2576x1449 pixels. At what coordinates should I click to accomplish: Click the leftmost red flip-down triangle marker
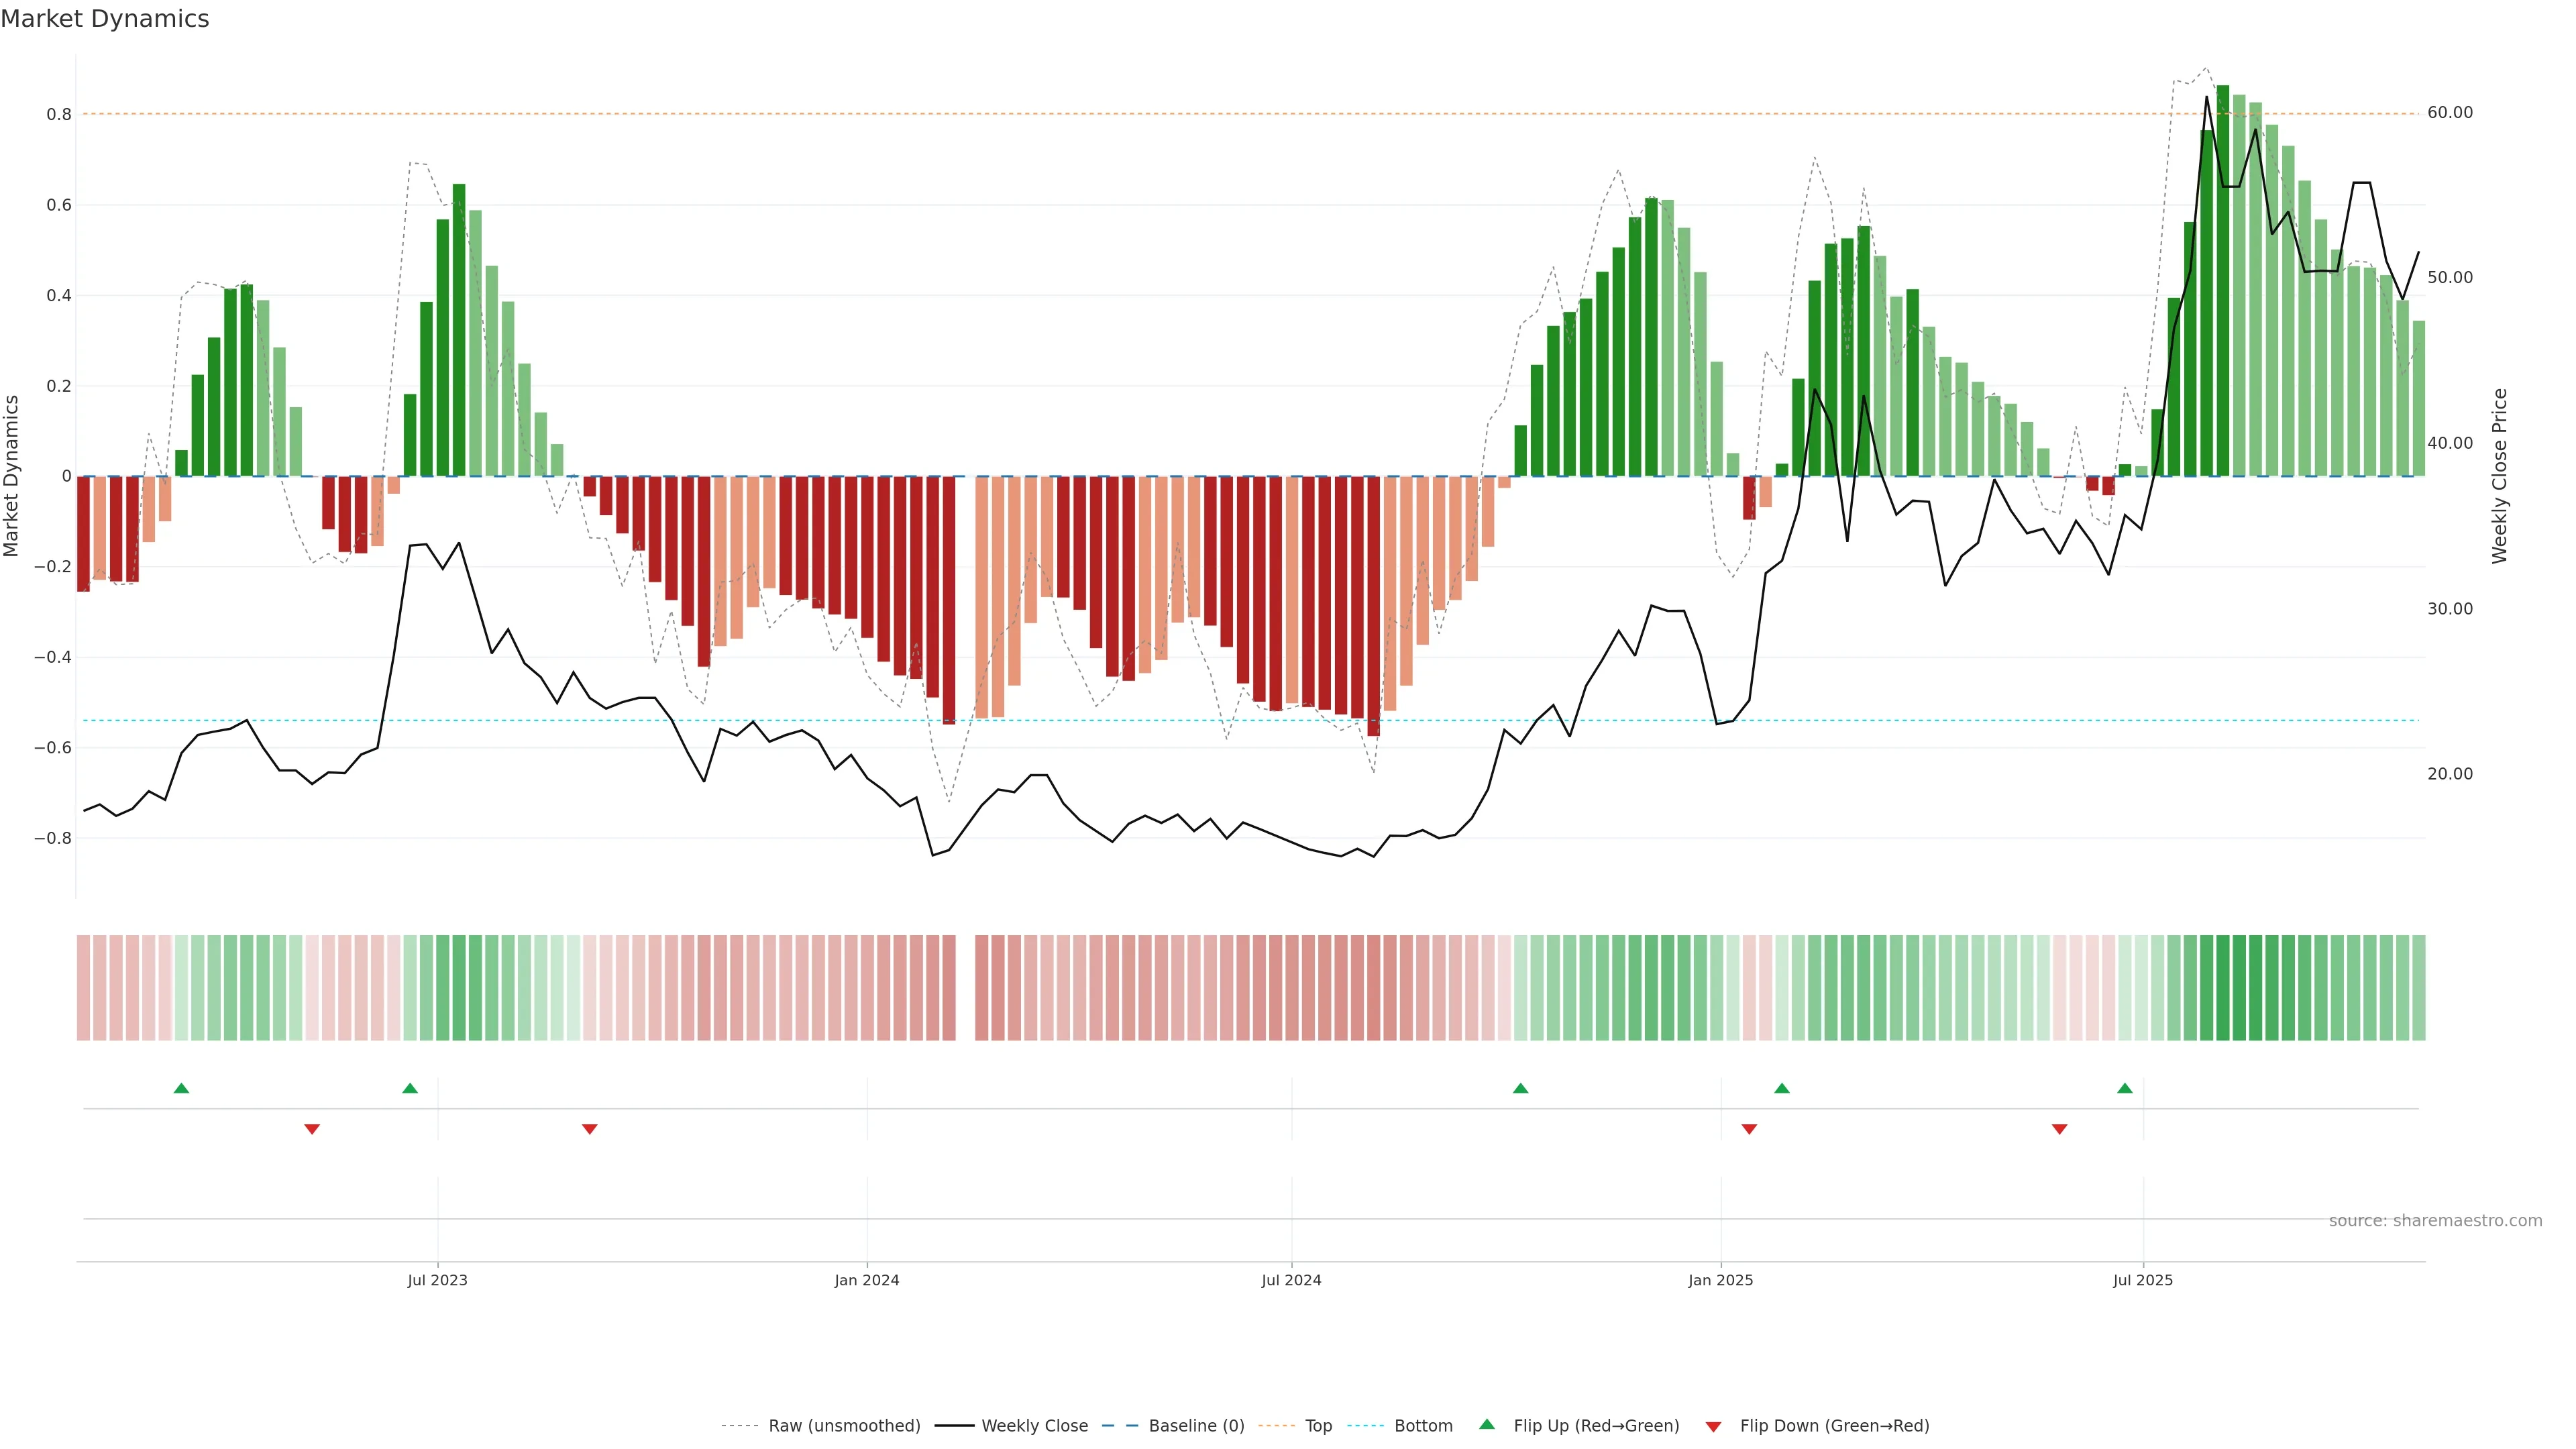(x=312, y=1129)
